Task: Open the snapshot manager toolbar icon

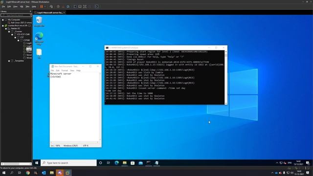Action: [x=68, y=6]
